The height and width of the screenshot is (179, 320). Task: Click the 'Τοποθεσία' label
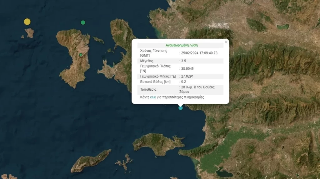(x=148, y=90)
